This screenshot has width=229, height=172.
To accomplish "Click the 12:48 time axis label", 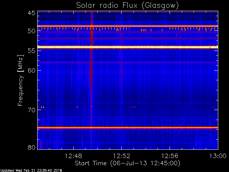I will coord(73,156).
